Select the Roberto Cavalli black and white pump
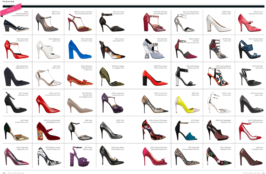Screen dimensions: 266x174 [x=49, y=156]
